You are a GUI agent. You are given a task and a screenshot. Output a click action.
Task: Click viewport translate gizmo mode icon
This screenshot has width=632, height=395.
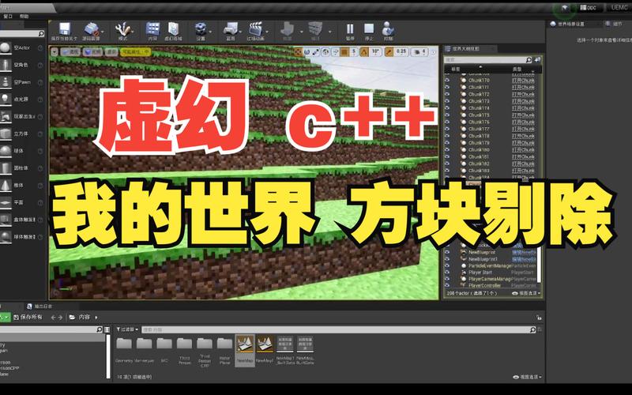click(298, 52)
